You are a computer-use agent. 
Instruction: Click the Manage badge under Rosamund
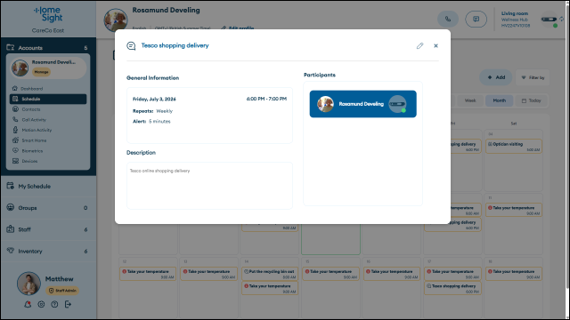(41, 72)
